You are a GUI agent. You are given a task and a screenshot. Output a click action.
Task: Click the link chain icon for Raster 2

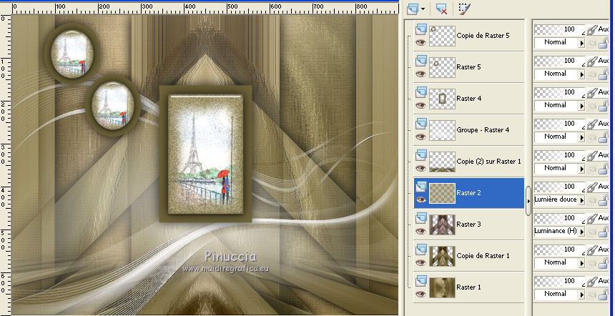point(592,187)
